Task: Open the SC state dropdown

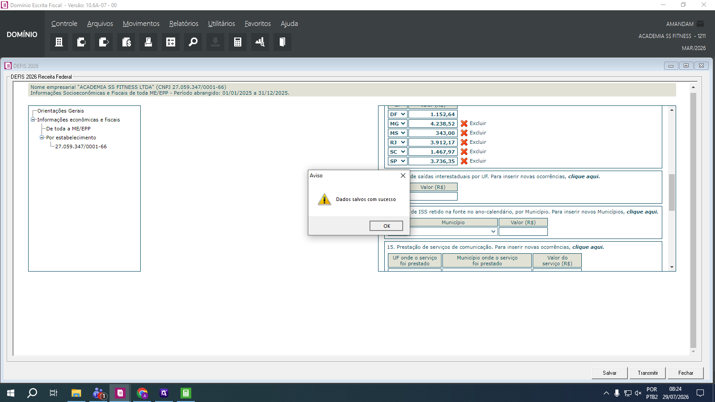Action: 397,152
